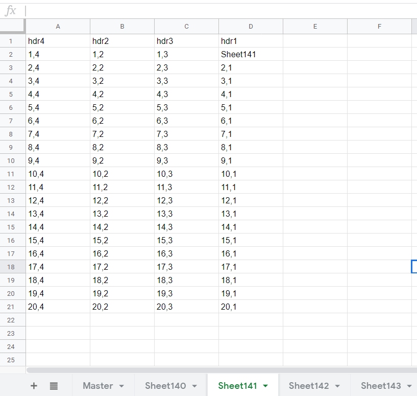Open the Sheet140 tab dropdown arrow
417x396 pixels.
[194, 386]
